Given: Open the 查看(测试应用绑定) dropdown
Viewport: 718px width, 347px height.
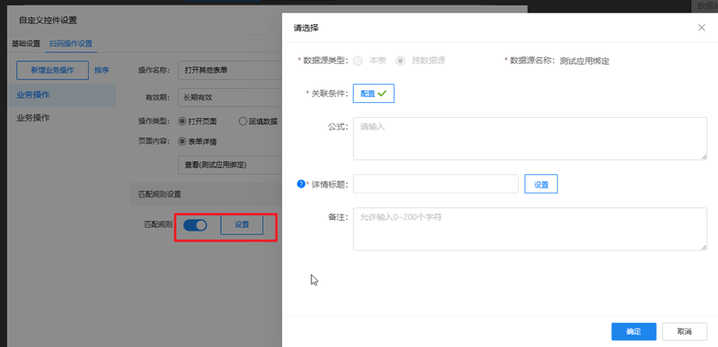Looking at the screenshot, I should 230,165.
